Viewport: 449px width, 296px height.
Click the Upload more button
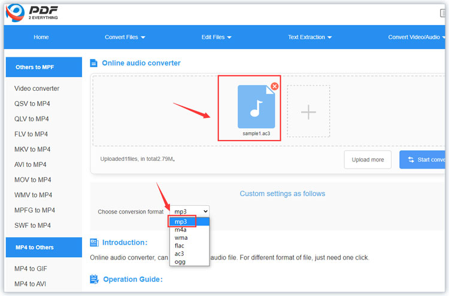(x=368, y=160)
